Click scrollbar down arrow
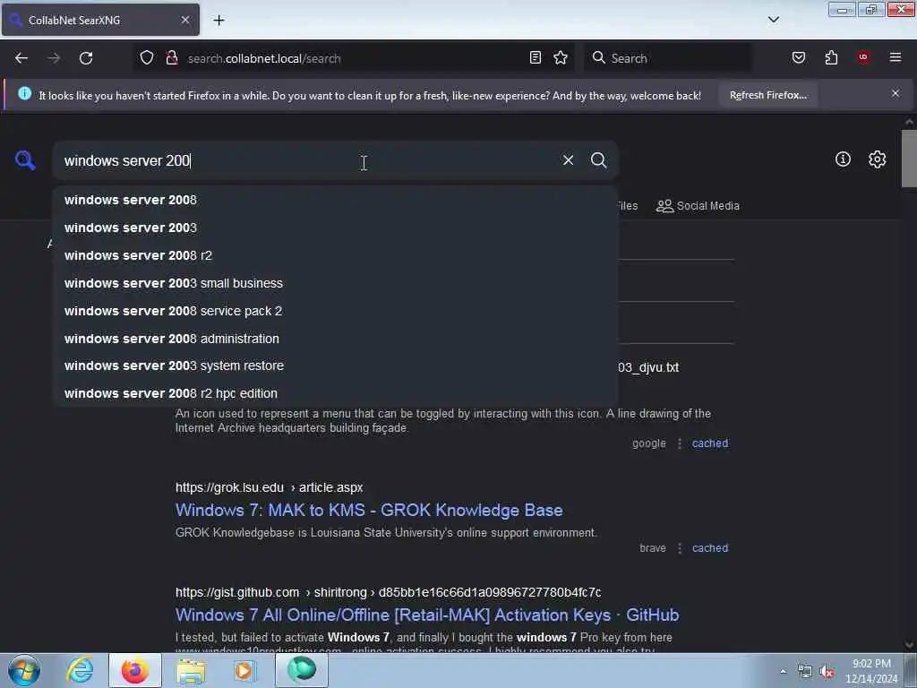This screenshot has height=688, width=917. (x=909, y=645)
